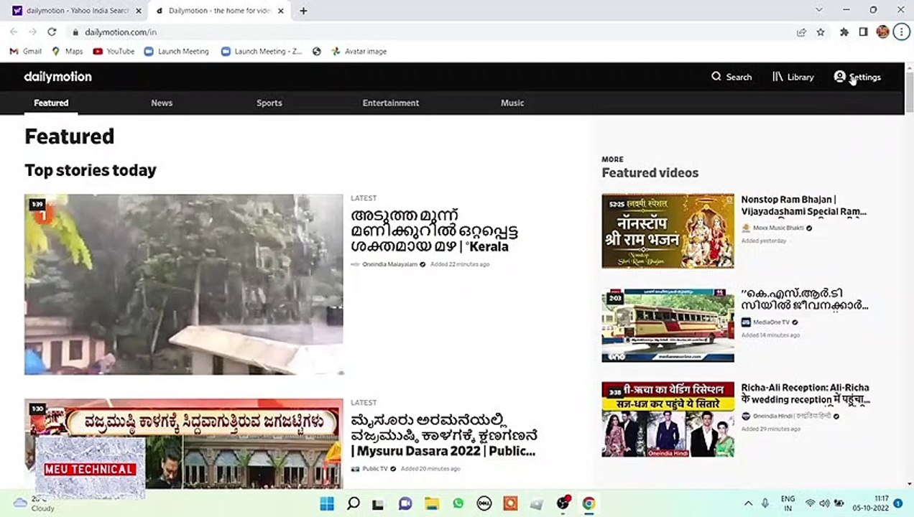Open Oneindia Hindi channel link
Viewport: 914px width, 517px height.
click(x=790, y=416)
